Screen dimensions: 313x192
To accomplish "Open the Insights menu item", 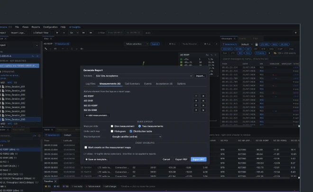I will pyautogui.click(x=75, y=27).
